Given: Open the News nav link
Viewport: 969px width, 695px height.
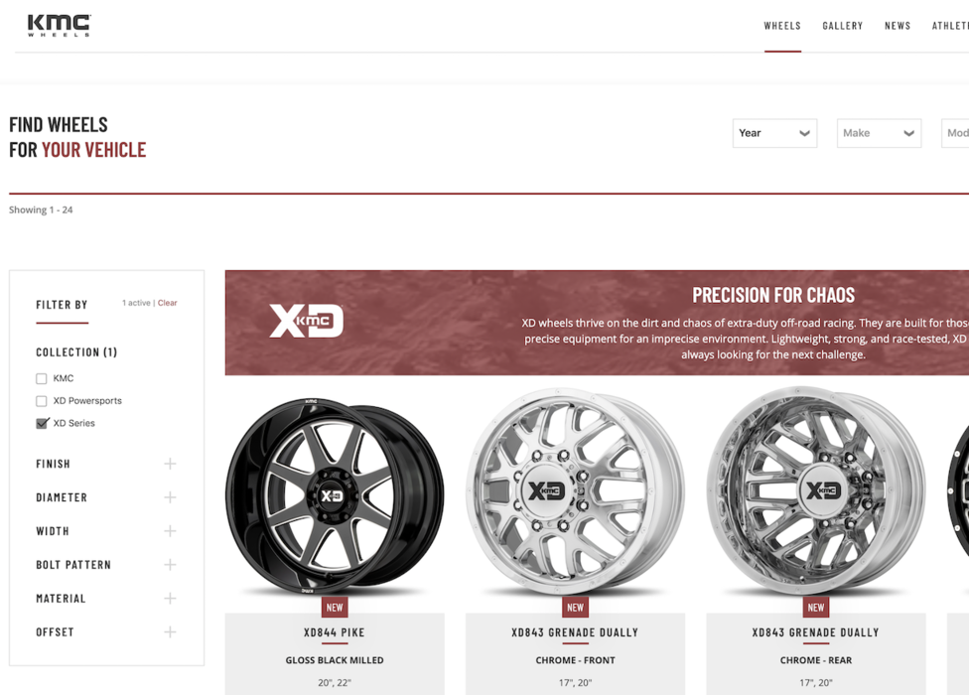Looking at the screenshot, I should point(898,26).
